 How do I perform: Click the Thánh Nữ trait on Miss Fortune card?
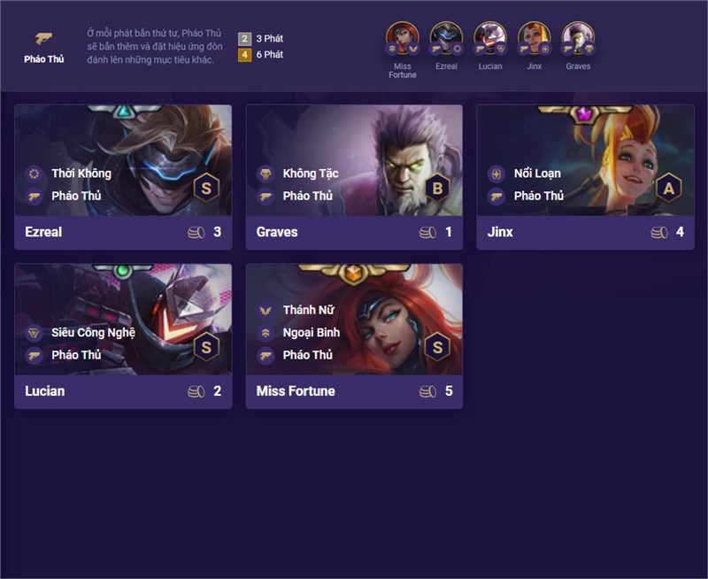point(296,310)
